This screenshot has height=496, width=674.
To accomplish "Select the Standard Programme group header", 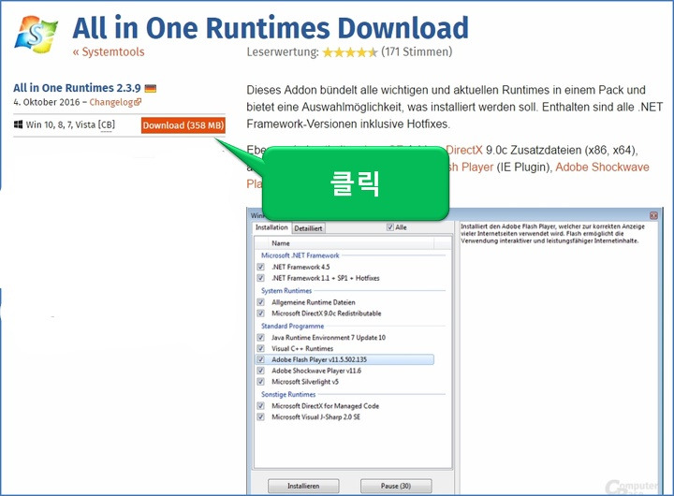I will click(292, 326).
